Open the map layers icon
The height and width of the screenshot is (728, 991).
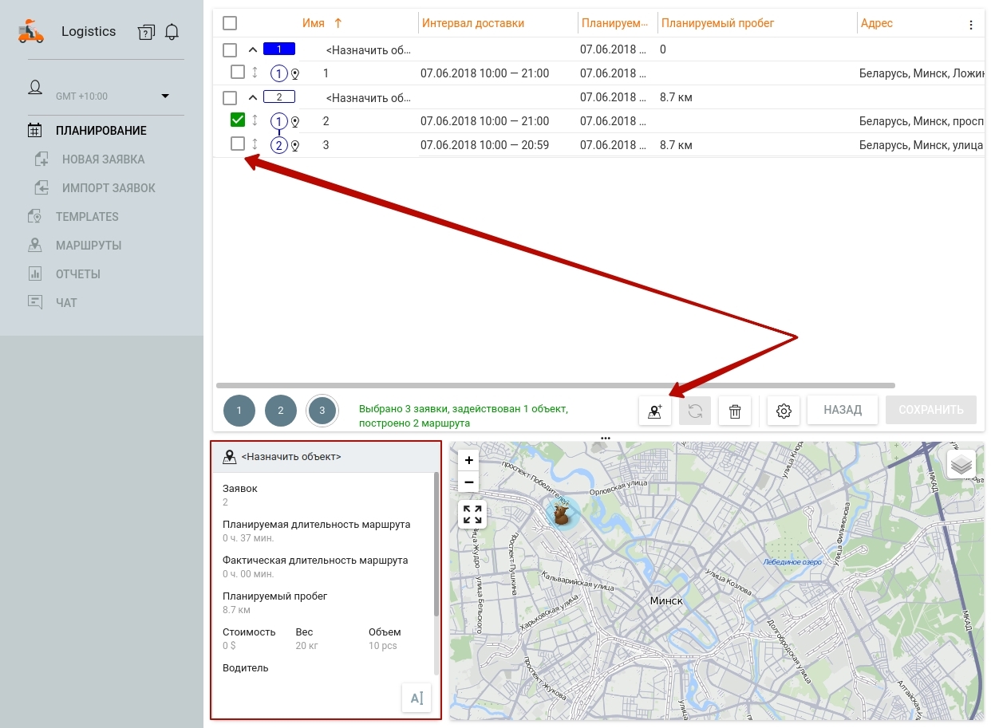pyautogui.click(x=961, y=463)
